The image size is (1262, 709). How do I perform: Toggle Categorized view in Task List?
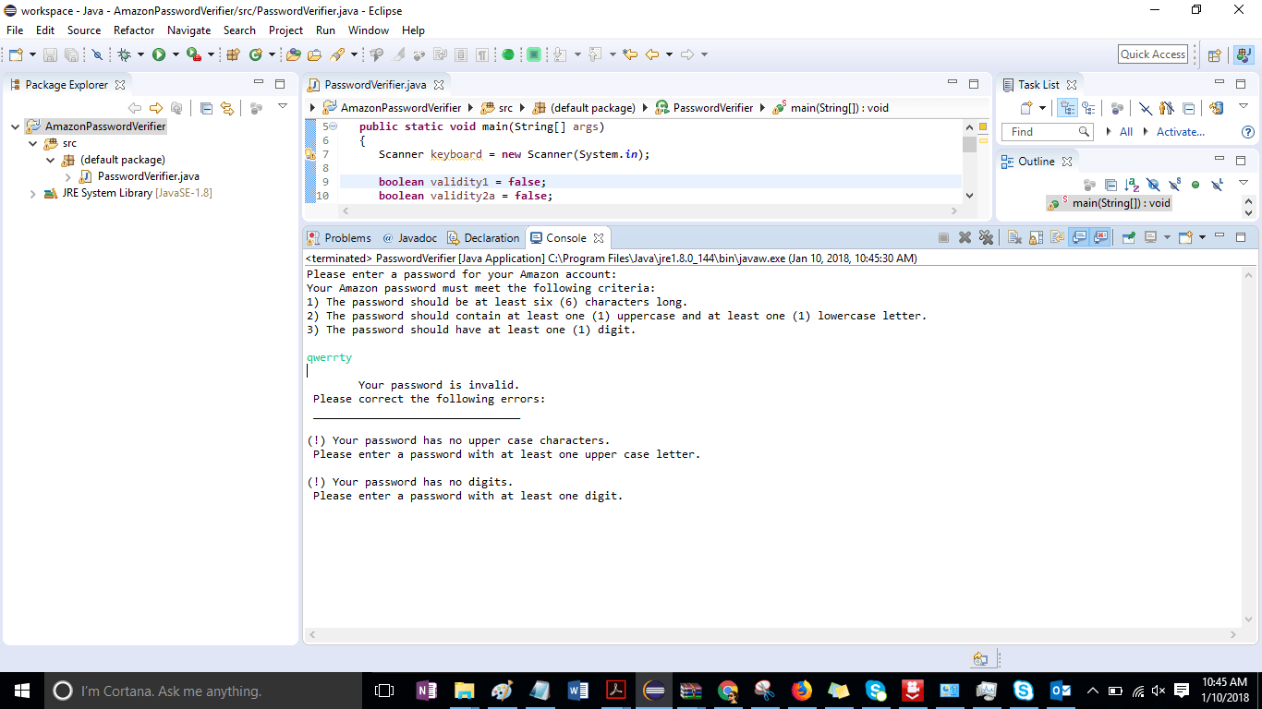(x=1067, y=108)
